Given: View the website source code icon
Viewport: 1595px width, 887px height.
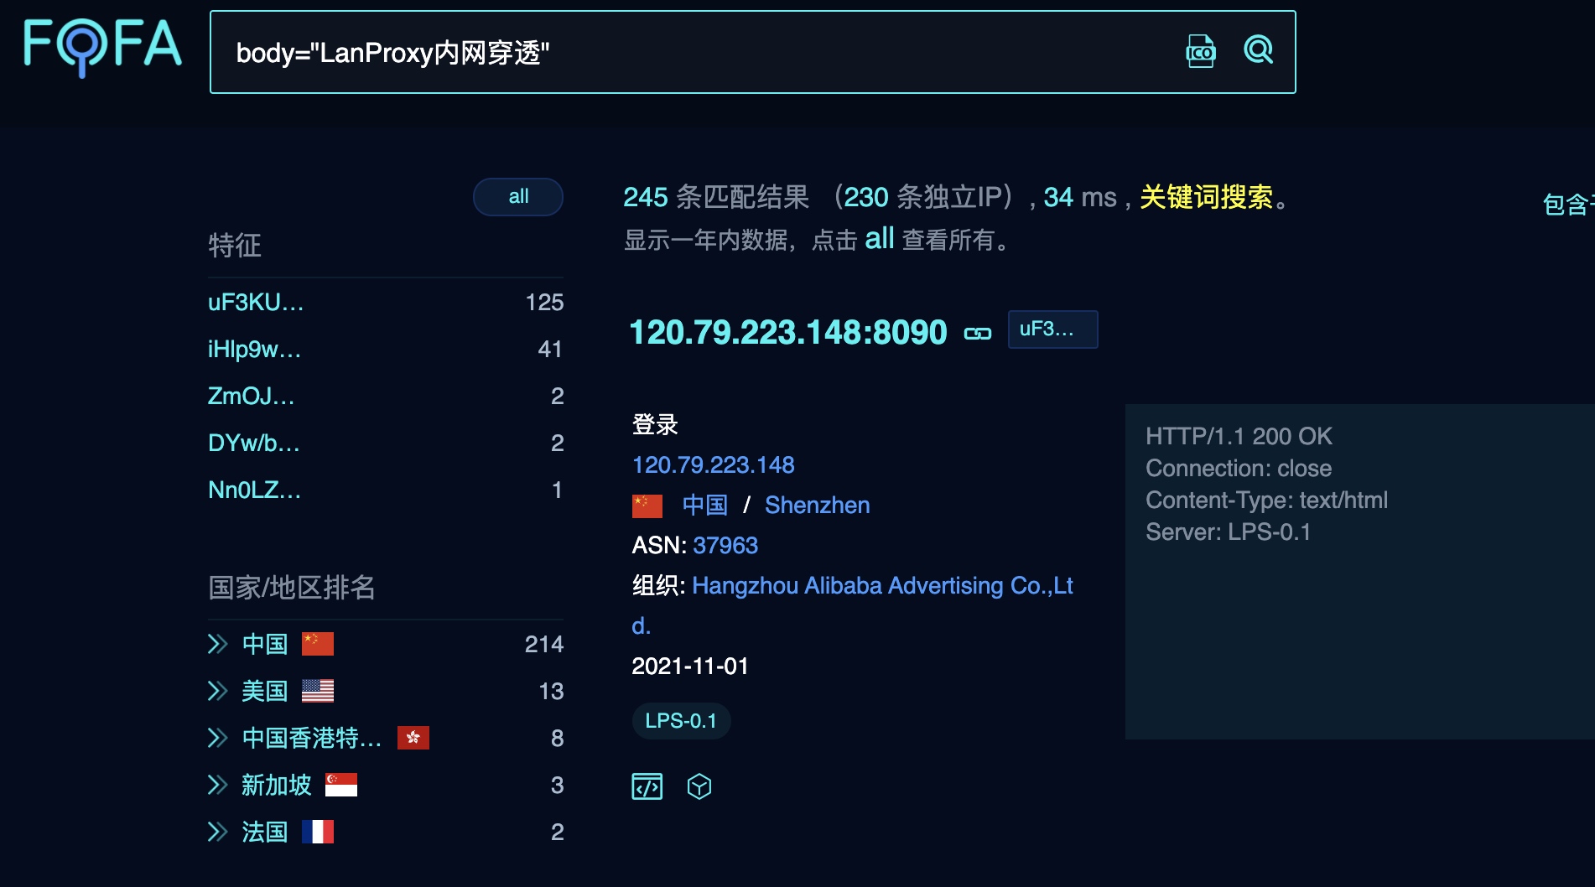Looking at the screenshot, I should 647,786.
